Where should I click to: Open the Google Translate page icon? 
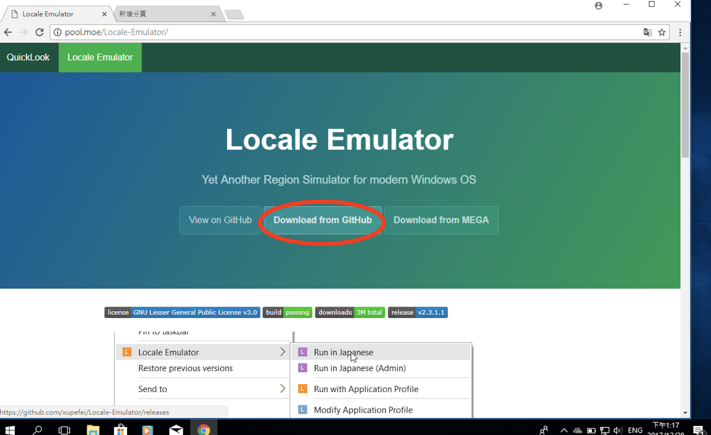[647, 32]
